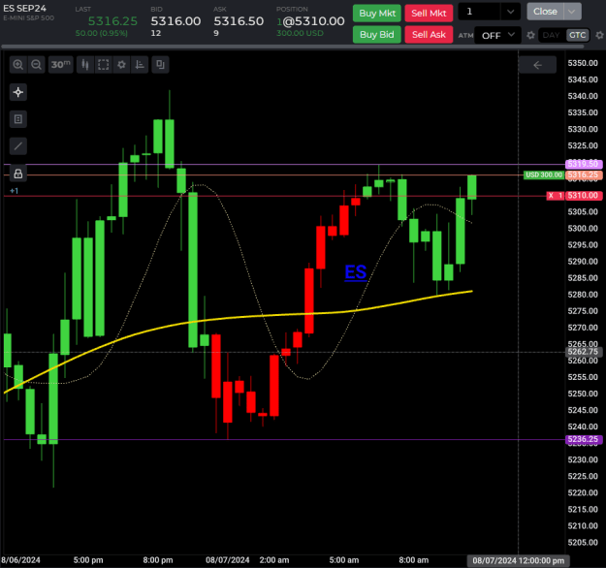Screen dimensions: 606x568
Task: Click the Close position button
Action: pos(545,12)
